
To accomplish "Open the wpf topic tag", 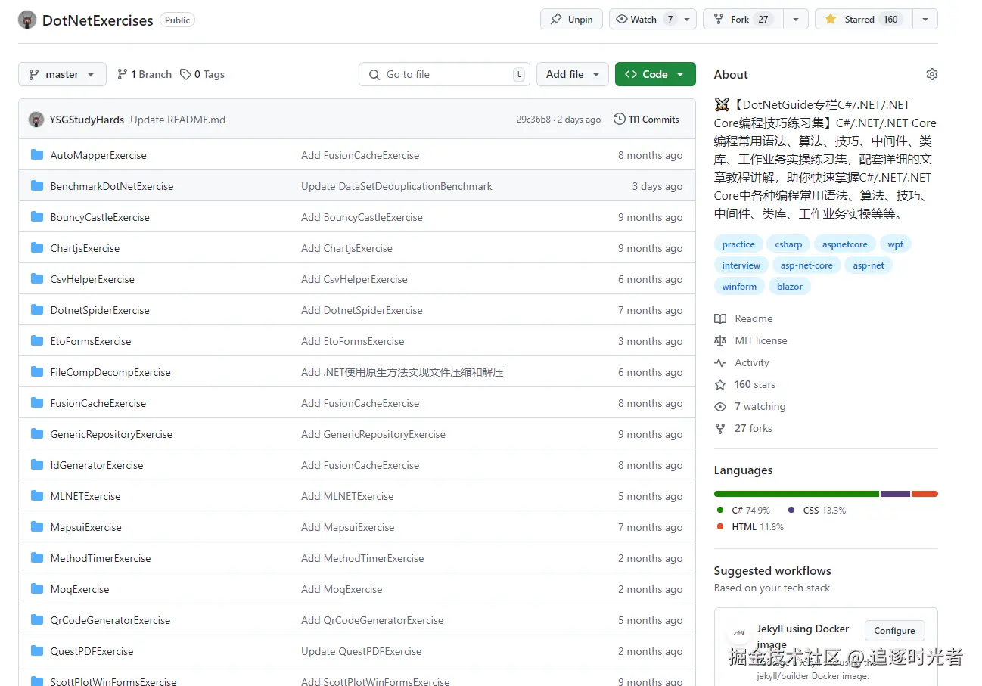I will click(x=896, y=244).
